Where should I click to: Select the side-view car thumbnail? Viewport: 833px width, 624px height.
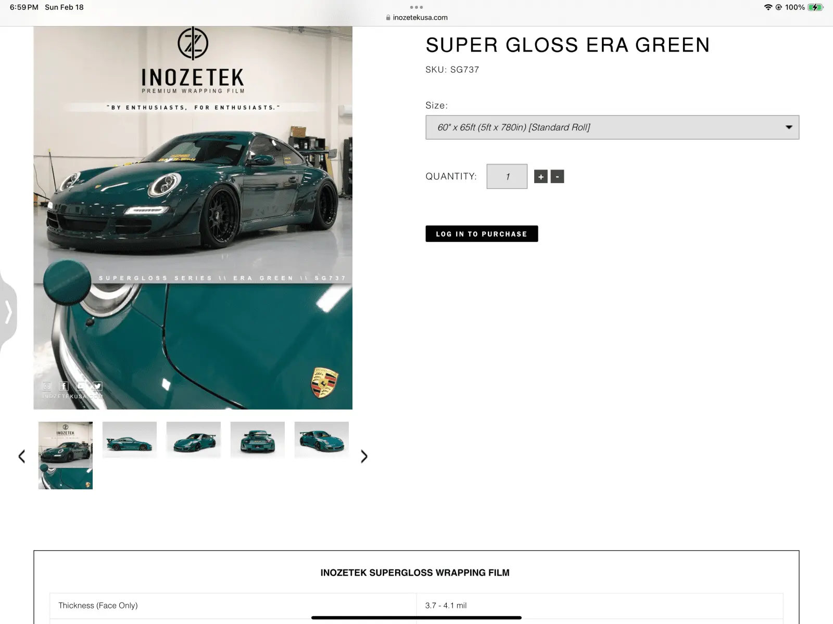pyautogui.click(x=130, y=440)
